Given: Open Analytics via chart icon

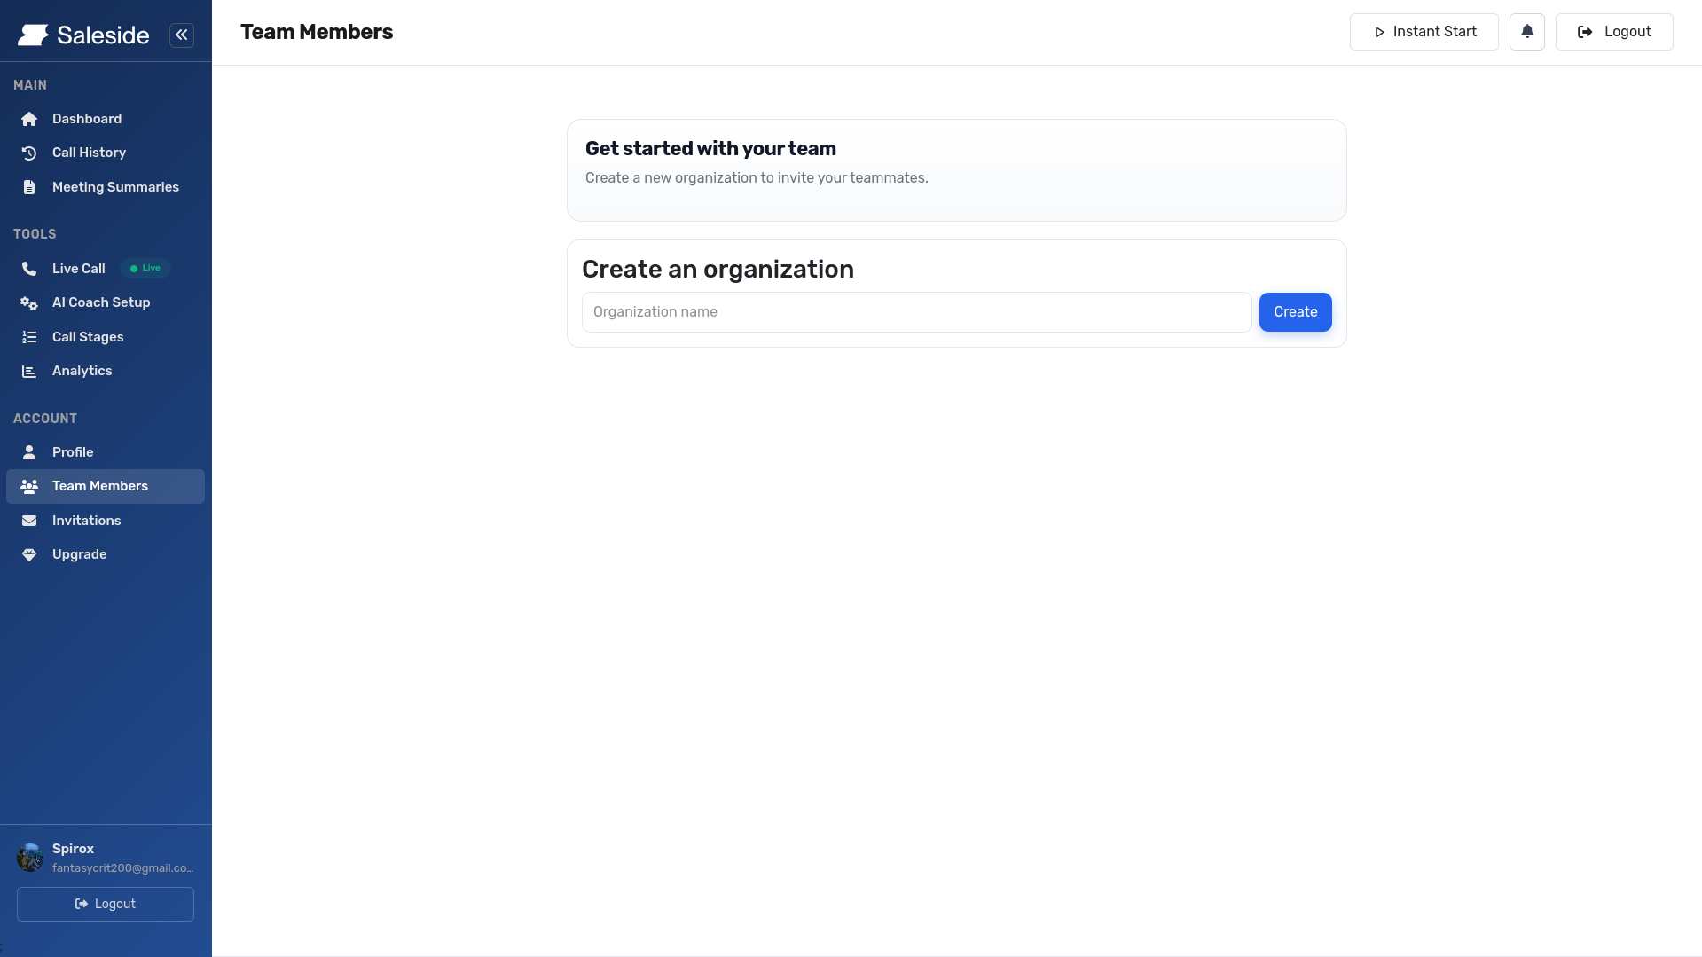Looking at the screenshot, I should coord(29,371).
